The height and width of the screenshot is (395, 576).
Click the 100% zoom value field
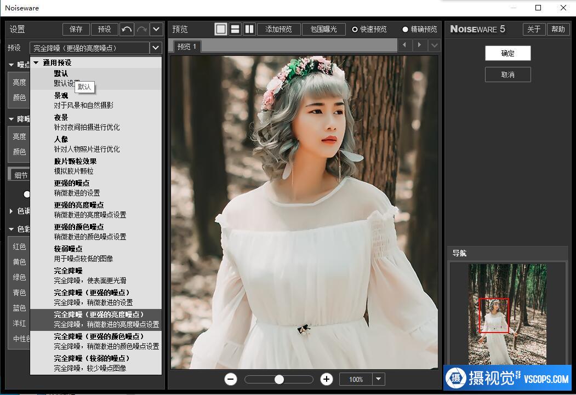(356, 379)
